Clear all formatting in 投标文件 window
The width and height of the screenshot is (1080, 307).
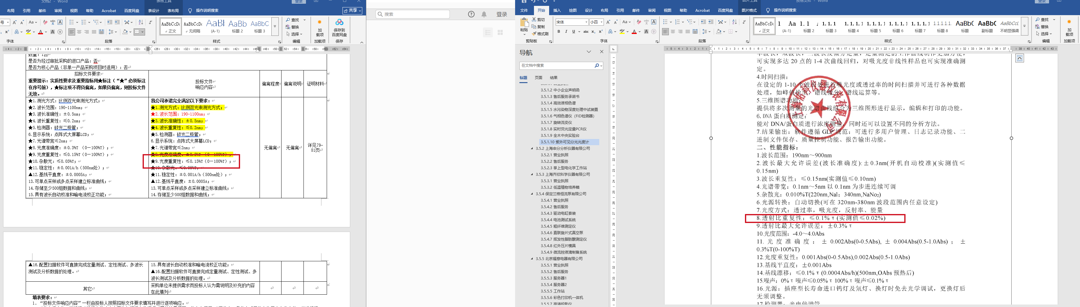(x=639, y=22)
